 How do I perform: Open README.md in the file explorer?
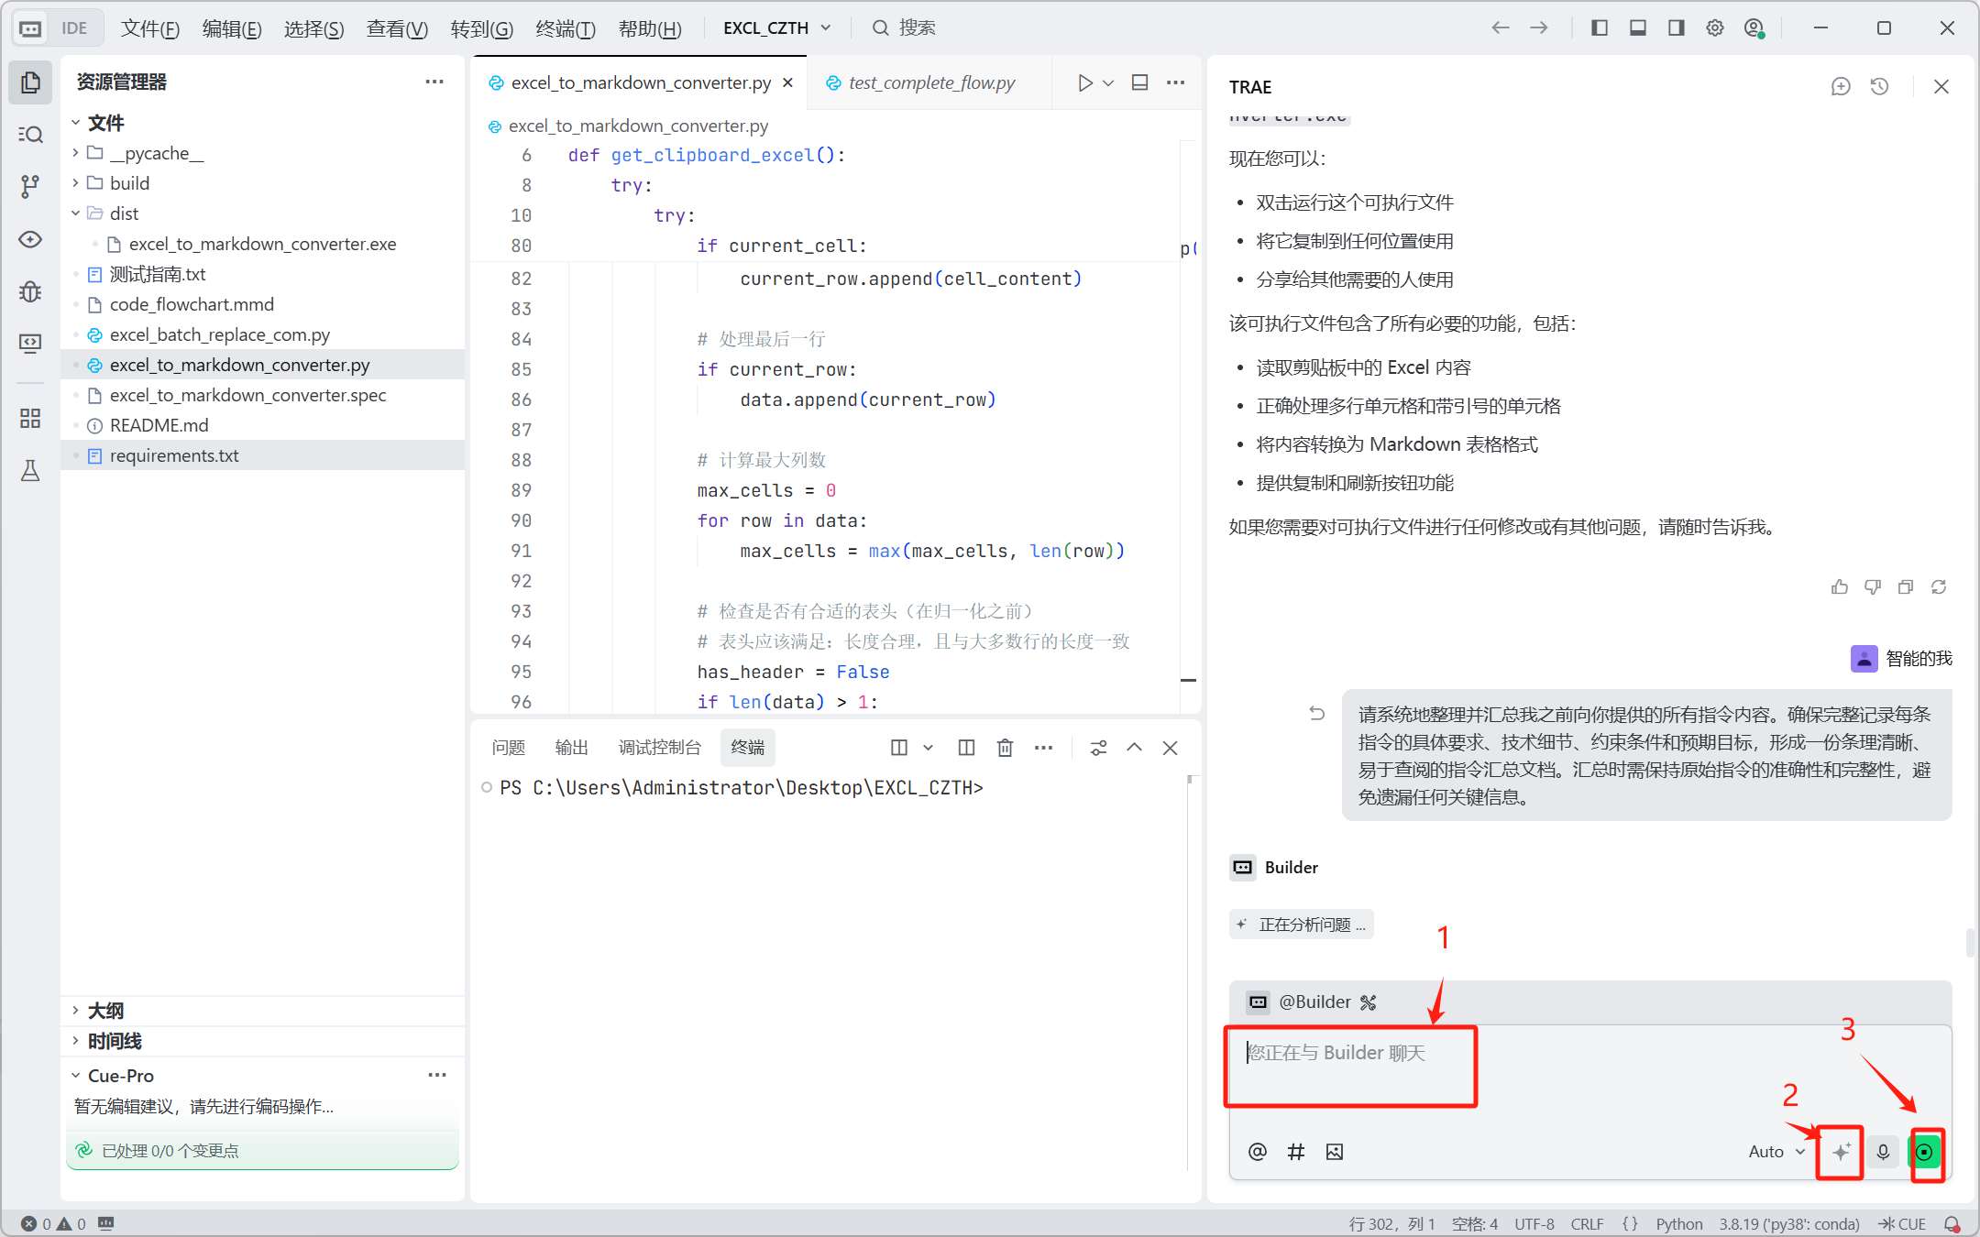(159, 425)
